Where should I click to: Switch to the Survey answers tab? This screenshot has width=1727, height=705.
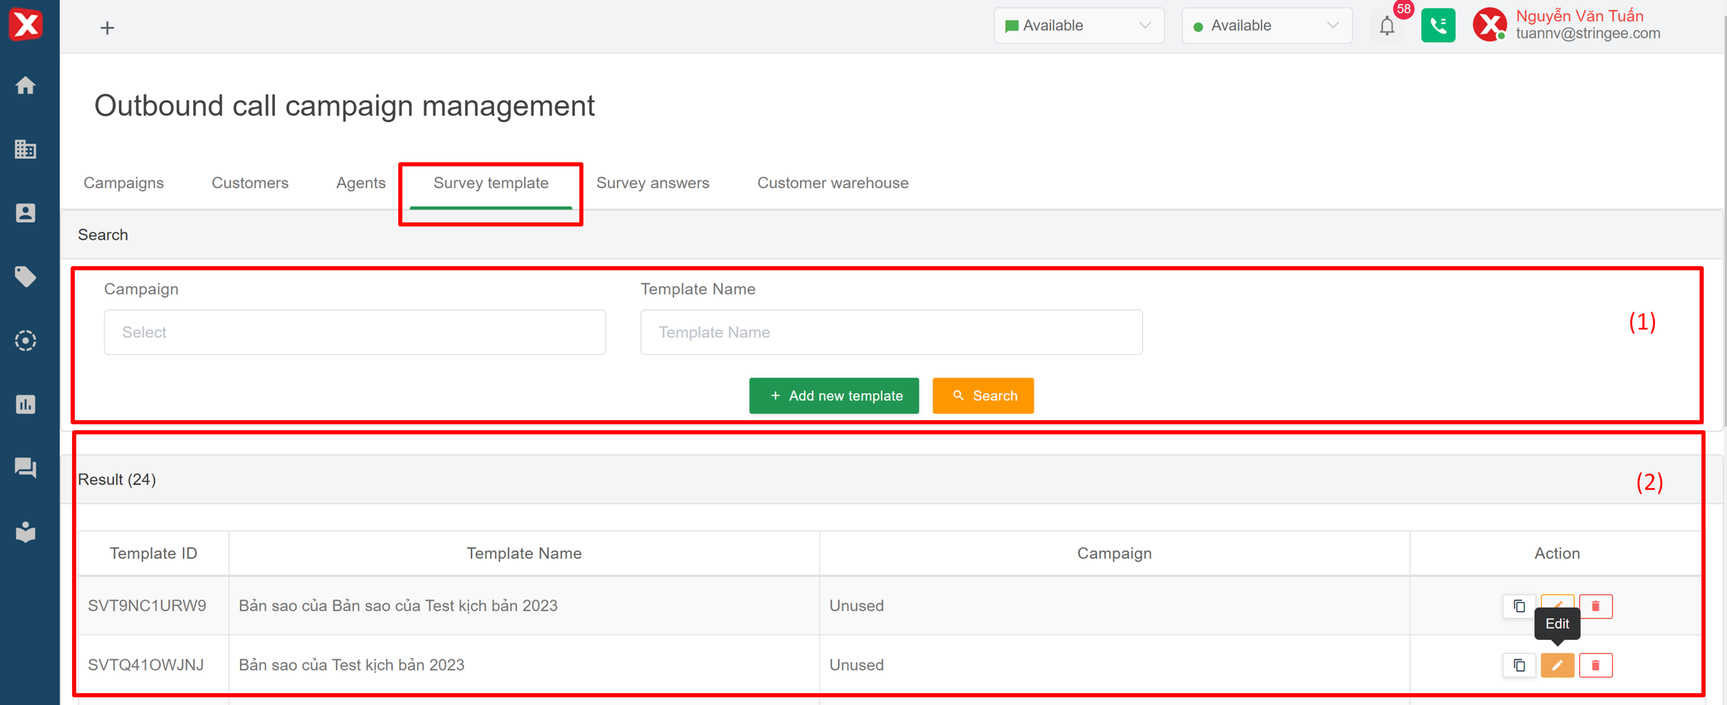click(652, 184)
